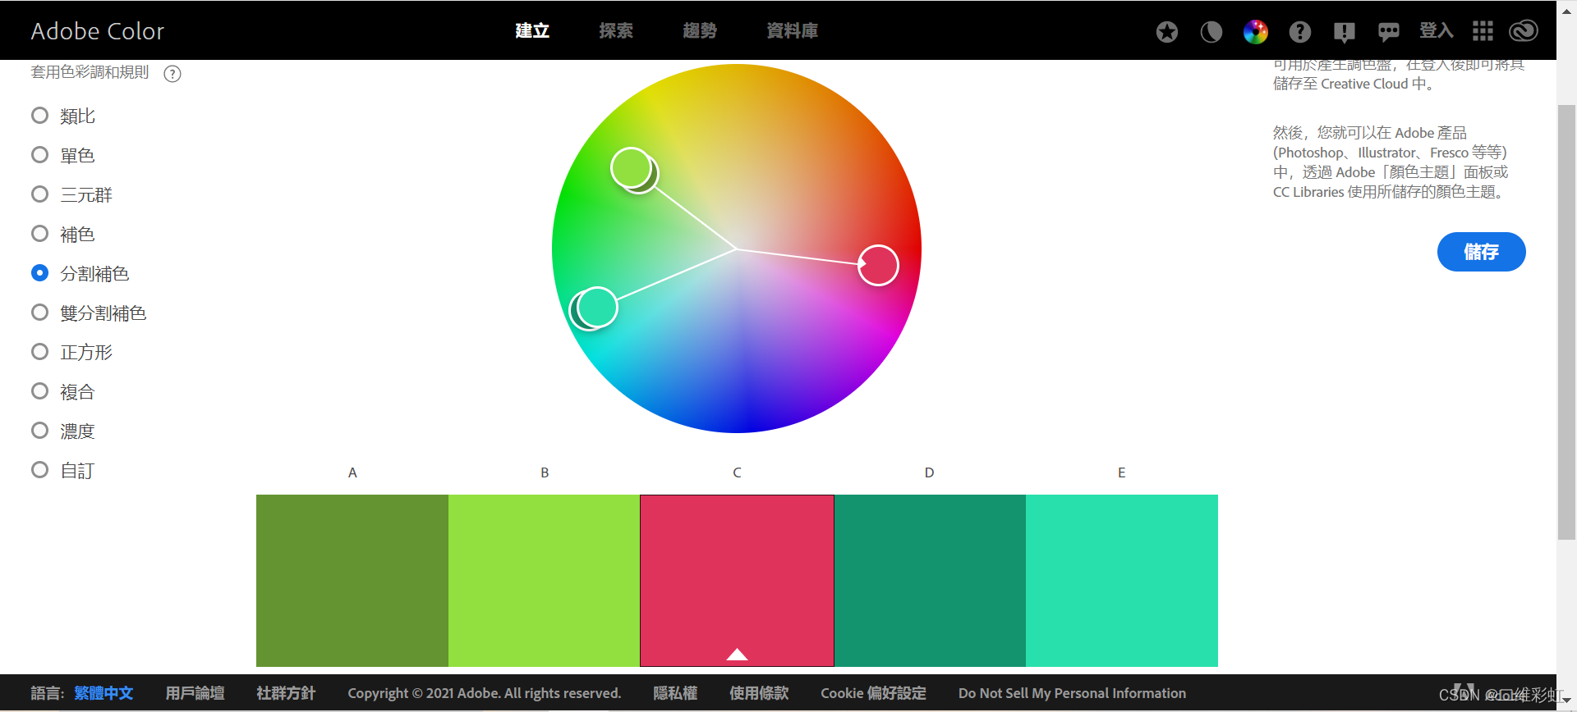Click the 登入 sign-in link
Screen dimensions: 1577x712
pos(1436,31)
